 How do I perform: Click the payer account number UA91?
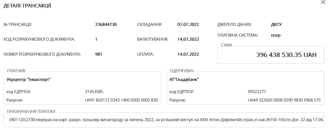[x=121, y=100]
